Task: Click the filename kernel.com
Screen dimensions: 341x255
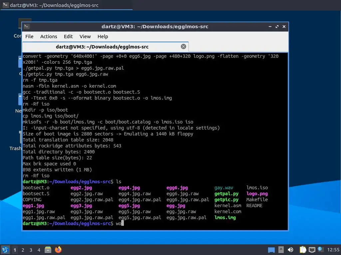Action: point(228,212)
